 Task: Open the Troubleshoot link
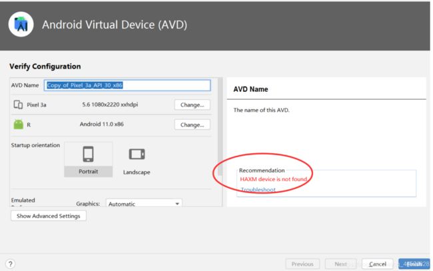tap(258, 190)
